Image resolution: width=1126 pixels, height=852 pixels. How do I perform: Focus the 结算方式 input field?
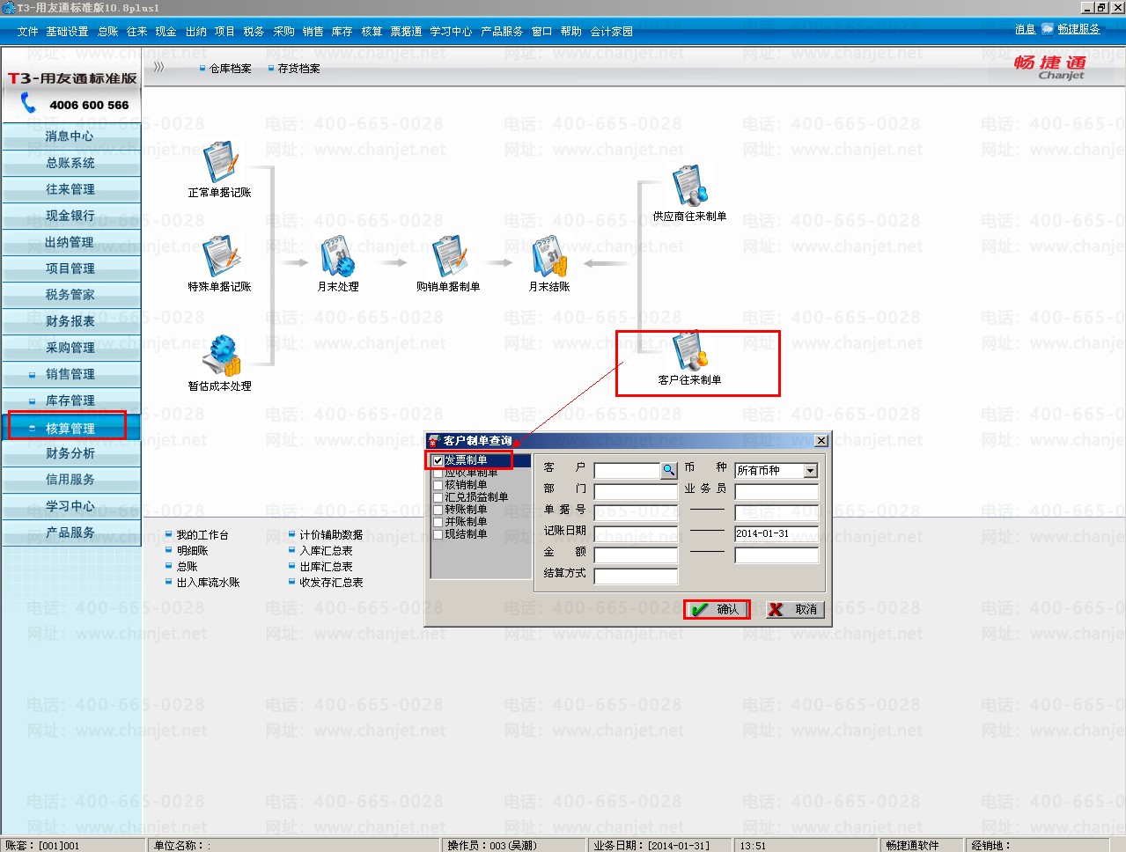636,577
